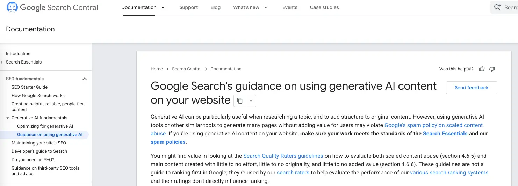The image size is (518, 186).
Task: Select Guidance on using generative AI item
Action: point(50,135)
